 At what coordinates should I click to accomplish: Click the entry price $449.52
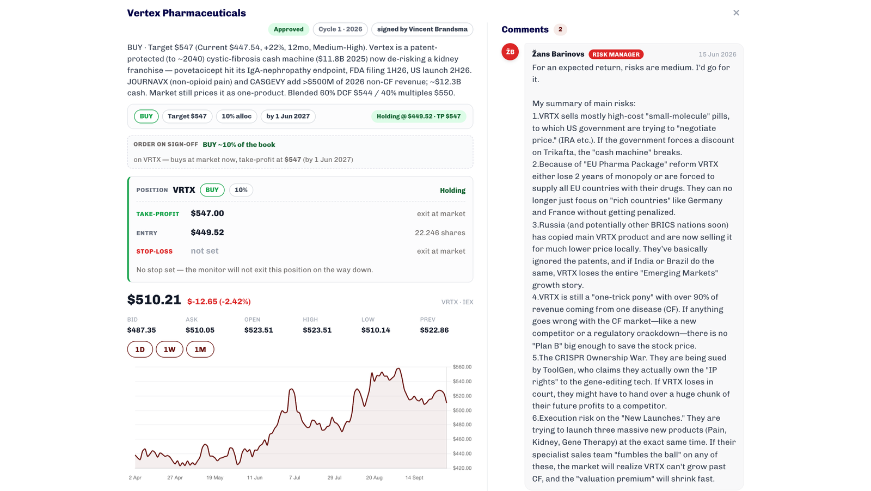[x=207, y=232]
